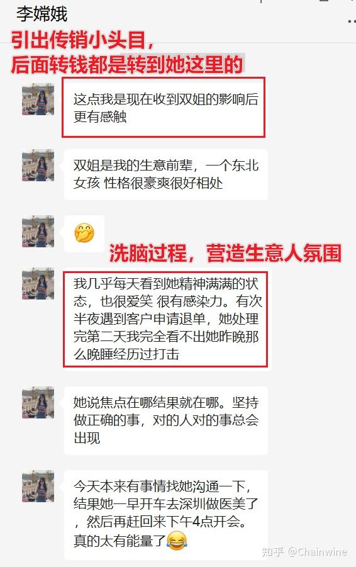
Task: Click message bubble about 客户申请退单
Action: pos(165,319)
